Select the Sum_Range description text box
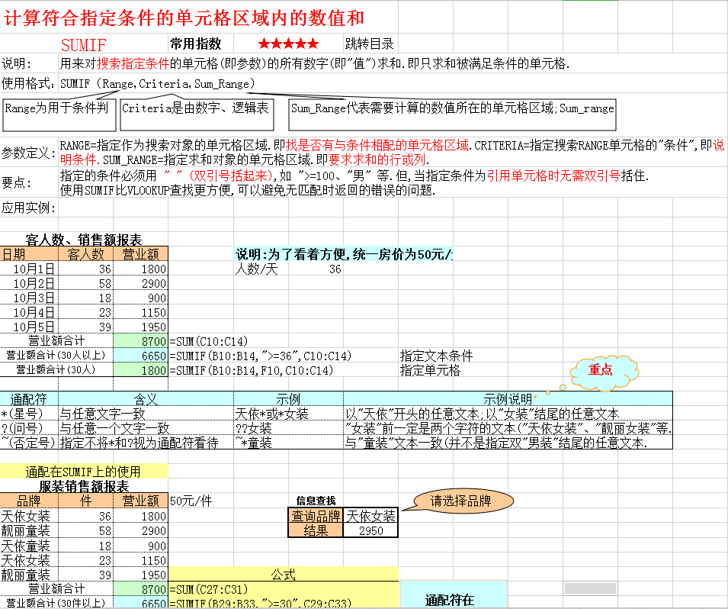 452,114
